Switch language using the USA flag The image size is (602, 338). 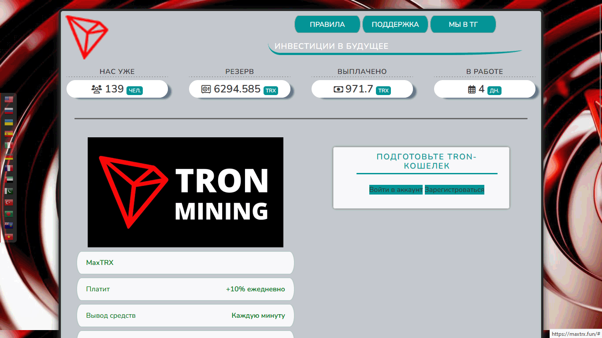9,99
